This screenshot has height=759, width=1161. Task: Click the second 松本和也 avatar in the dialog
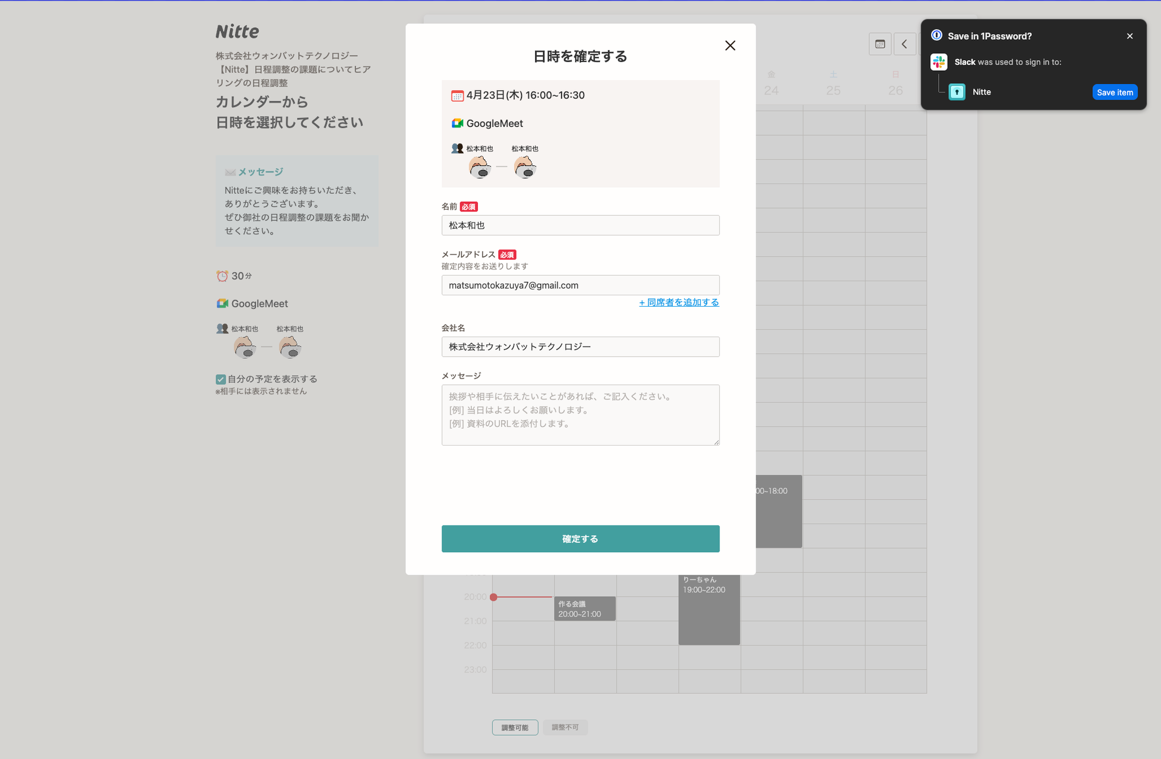[525, 167]
